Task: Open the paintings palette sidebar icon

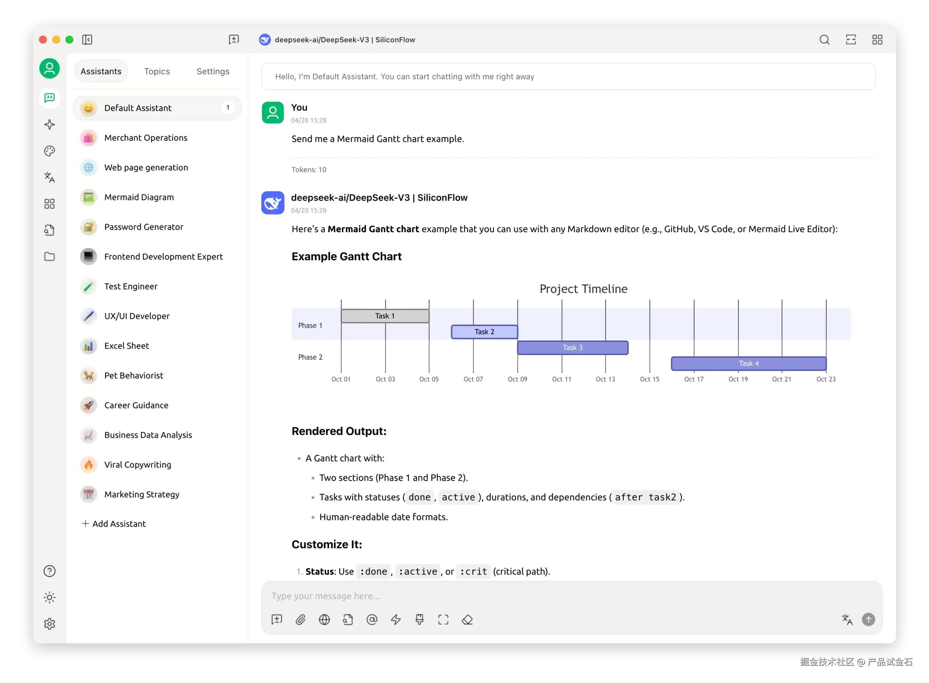Action: coord(50,151)
